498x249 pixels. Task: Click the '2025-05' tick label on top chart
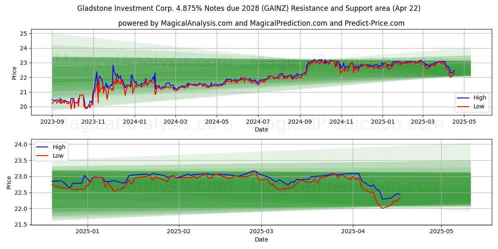click(464, 122)
